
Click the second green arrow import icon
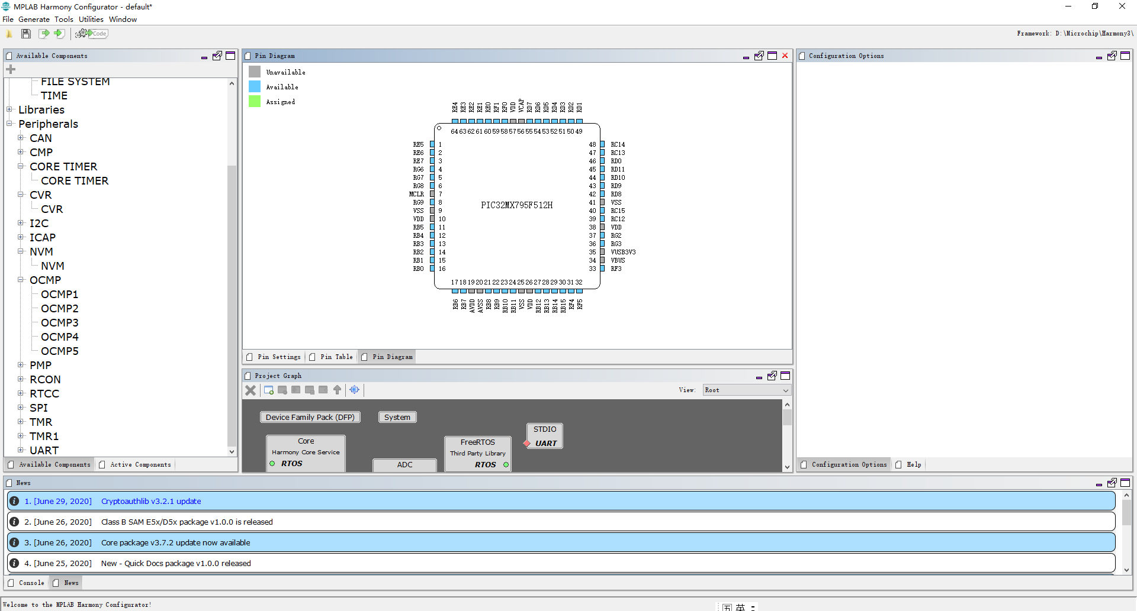click(59, 34)
